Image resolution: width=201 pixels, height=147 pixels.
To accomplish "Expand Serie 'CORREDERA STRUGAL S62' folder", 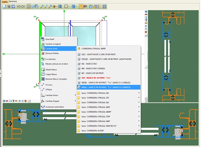I will pyautogui.click(x=109, y=103).
